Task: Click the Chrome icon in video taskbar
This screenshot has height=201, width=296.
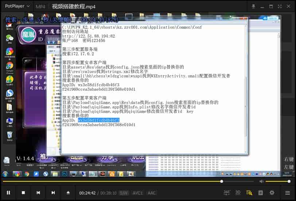Action: pos(27,174)
